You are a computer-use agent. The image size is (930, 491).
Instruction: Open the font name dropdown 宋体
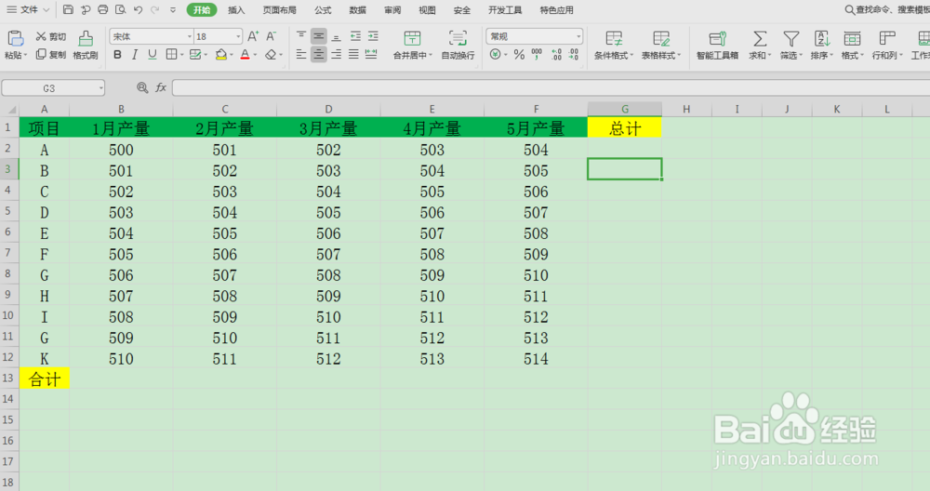(189, 37)
